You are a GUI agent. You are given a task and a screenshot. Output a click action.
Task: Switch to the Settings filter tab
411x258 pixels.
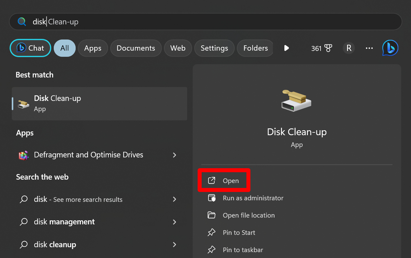pos(214,48)
